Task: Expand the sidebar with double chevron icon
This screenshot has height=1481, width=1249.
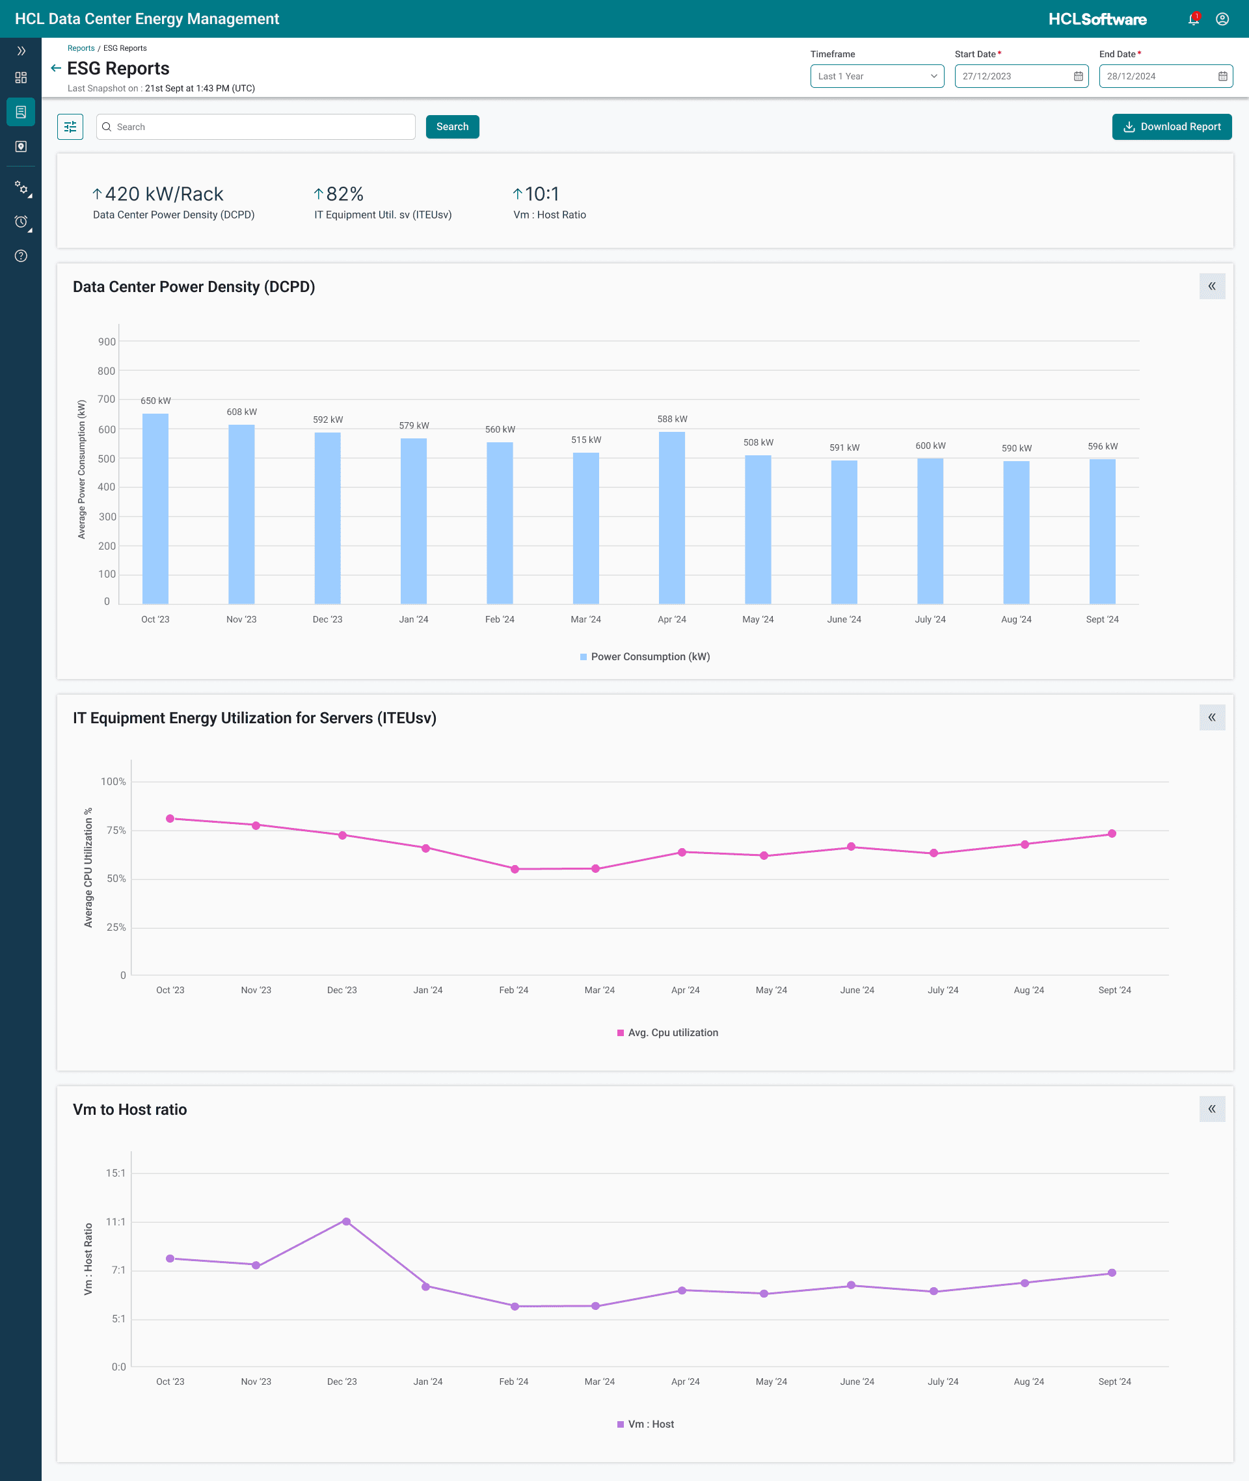Action: (x=21, y=51)
